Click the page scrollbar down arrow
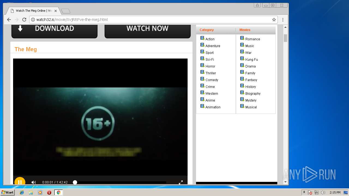 point(285,182)
